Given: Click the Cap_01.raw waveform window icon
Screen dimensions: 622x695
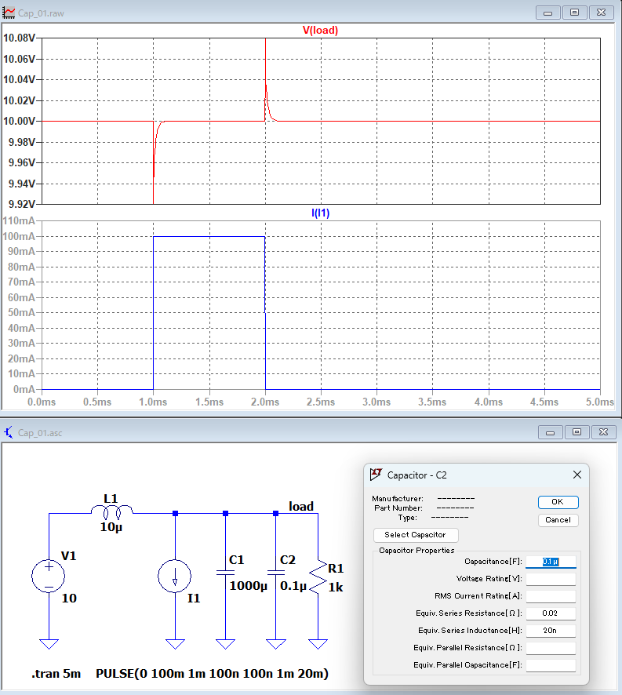Looking at the screenshot, I should (x=9, y=13).
